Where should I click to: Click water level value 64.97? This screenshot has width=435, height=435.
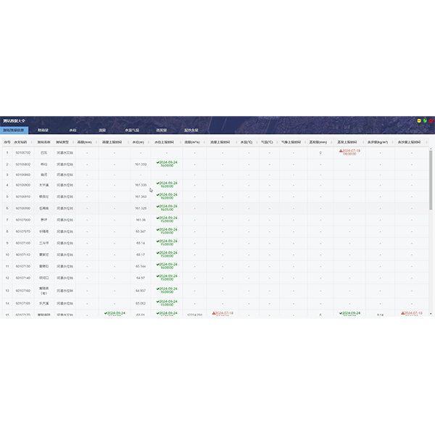(x=141, y=278)
